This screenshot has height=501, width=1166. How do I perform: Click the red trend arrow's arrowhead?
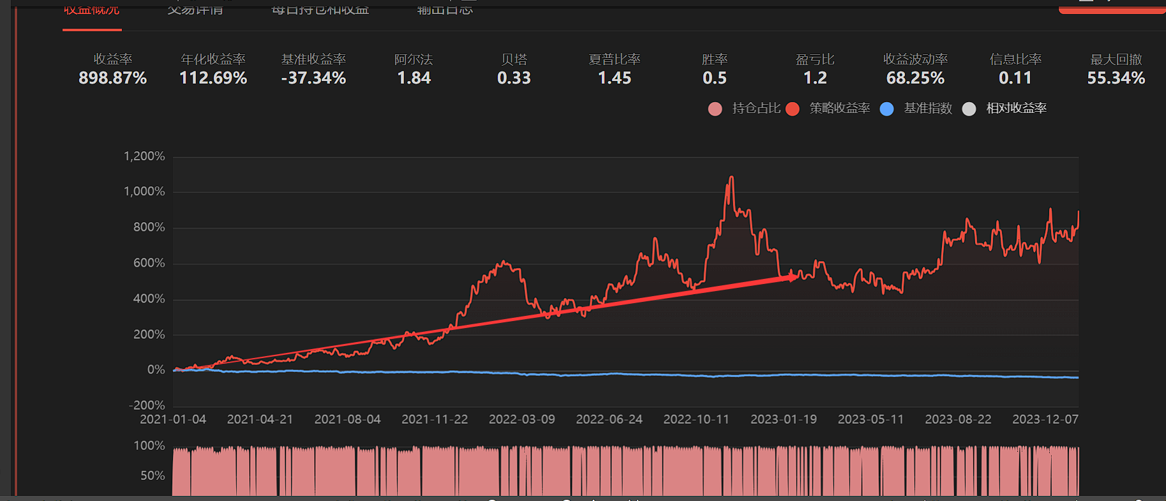pyautogui.click(x=792, y=276)
